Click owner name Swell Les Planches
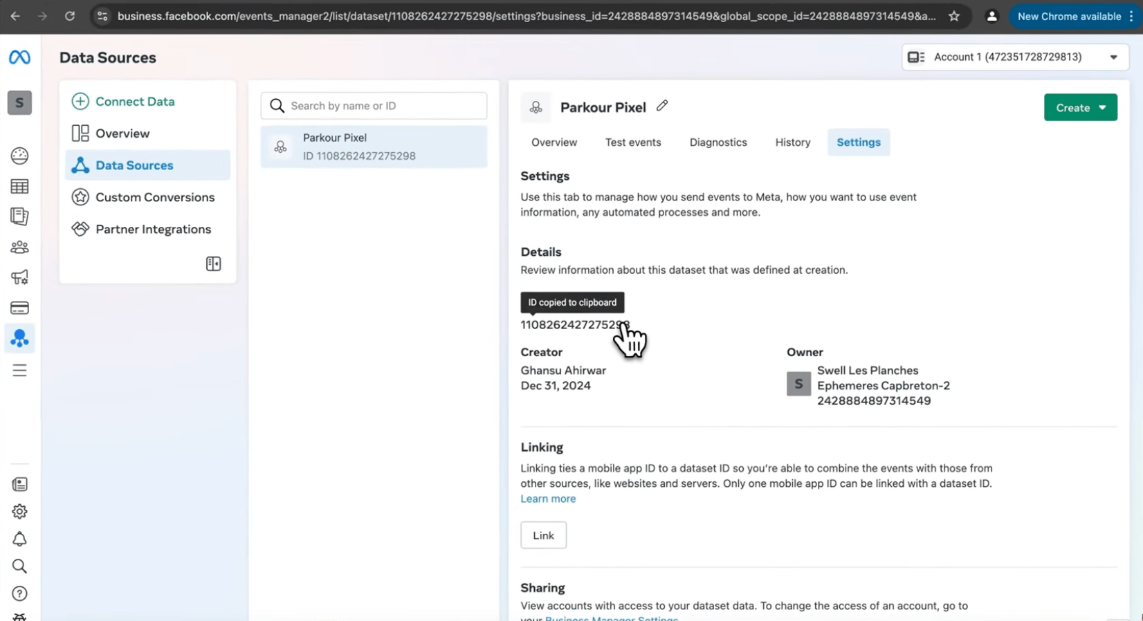Viewport: 1143px width, 621px height. [868, 371]
